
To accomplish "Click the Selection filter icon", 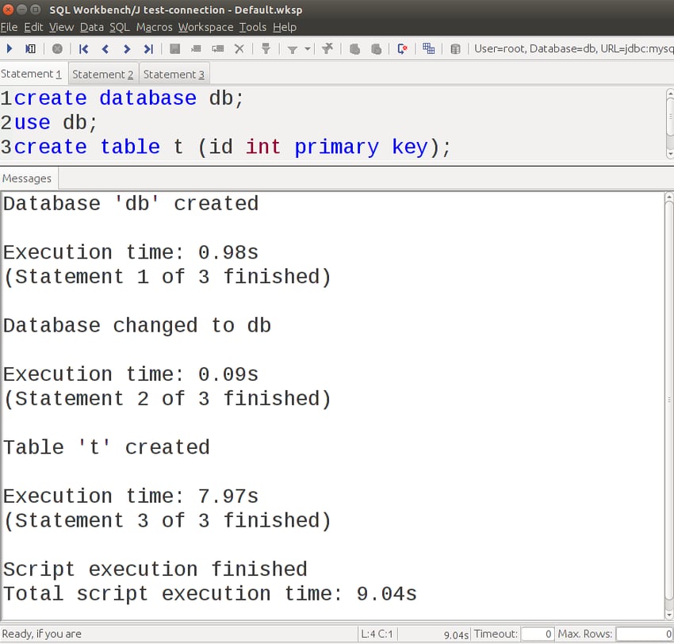I will coord(266,48).
